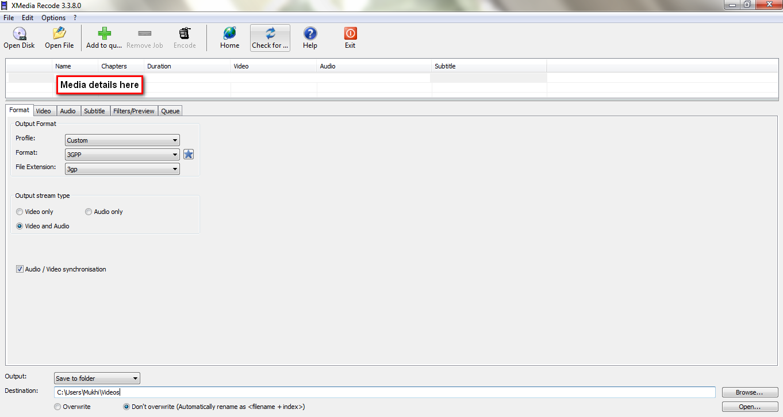Screen dimensions: 783x417
Task: Select the Audio only radio button
Action: (89, 212)
